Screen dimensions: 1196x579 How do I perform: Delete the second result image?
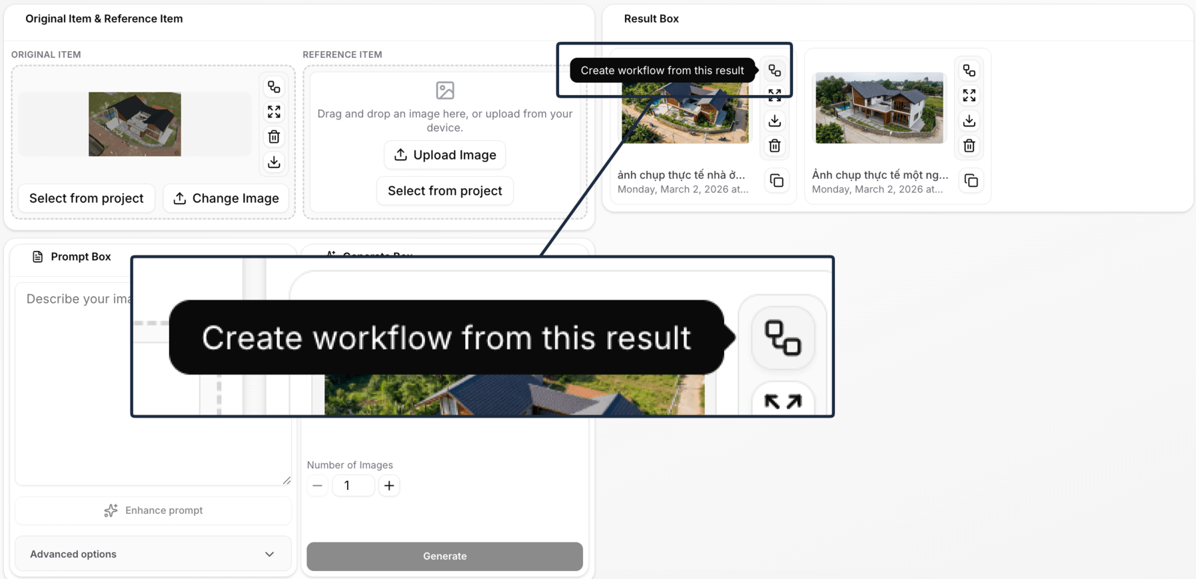tap(969, 145)
